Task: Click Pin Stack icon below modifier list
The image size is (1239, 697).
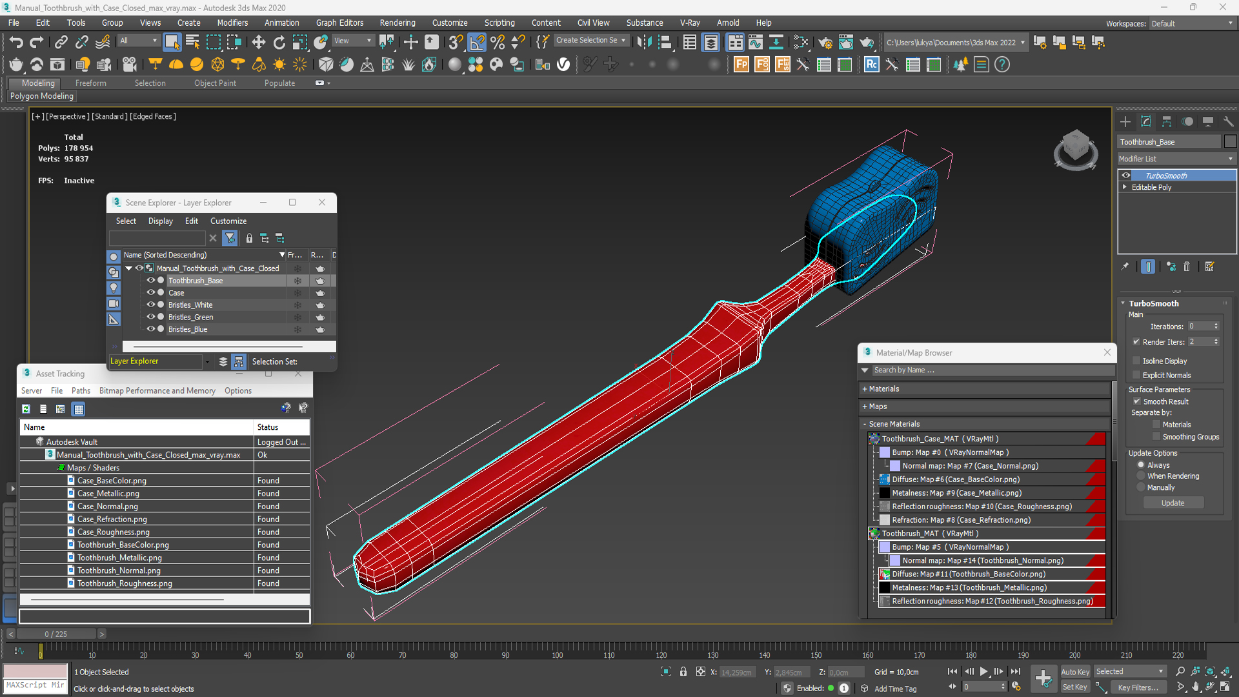Action: pos(1125,267)
